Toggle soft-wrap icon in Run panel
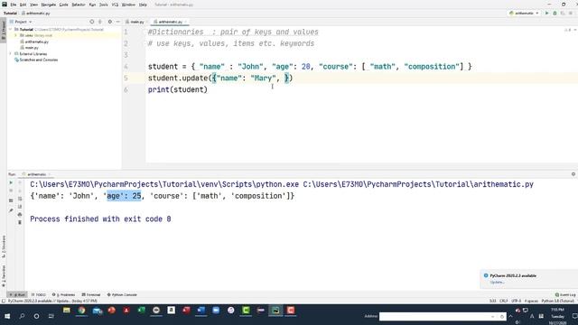Screen dimensions: 578x325 pyautogui.click(x=20, y=199)
